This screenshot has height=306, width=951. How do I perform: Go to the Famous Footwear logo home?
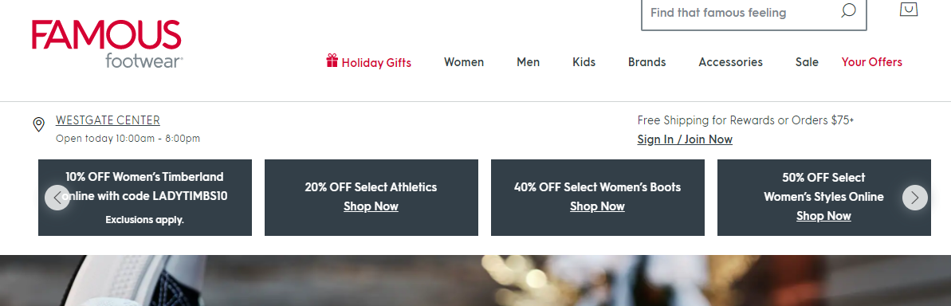point(107,44)
